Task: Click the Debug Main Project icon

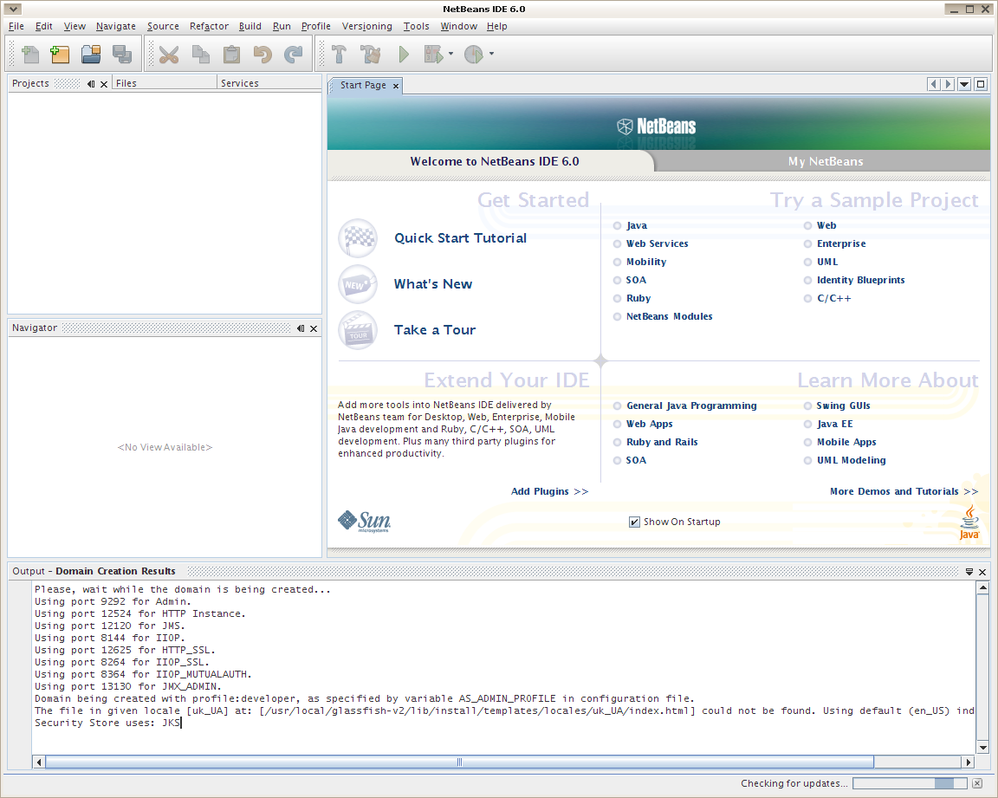Action: click(x=433, y=54)
